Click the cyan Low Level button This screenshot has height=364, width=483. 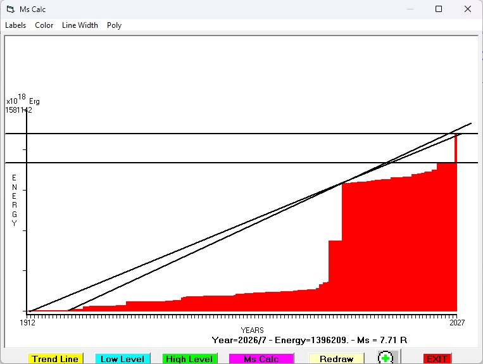[x=122, y=359]
